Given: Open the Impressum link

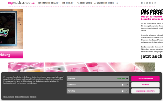Looking at the screenshot, I should (33, 97).
